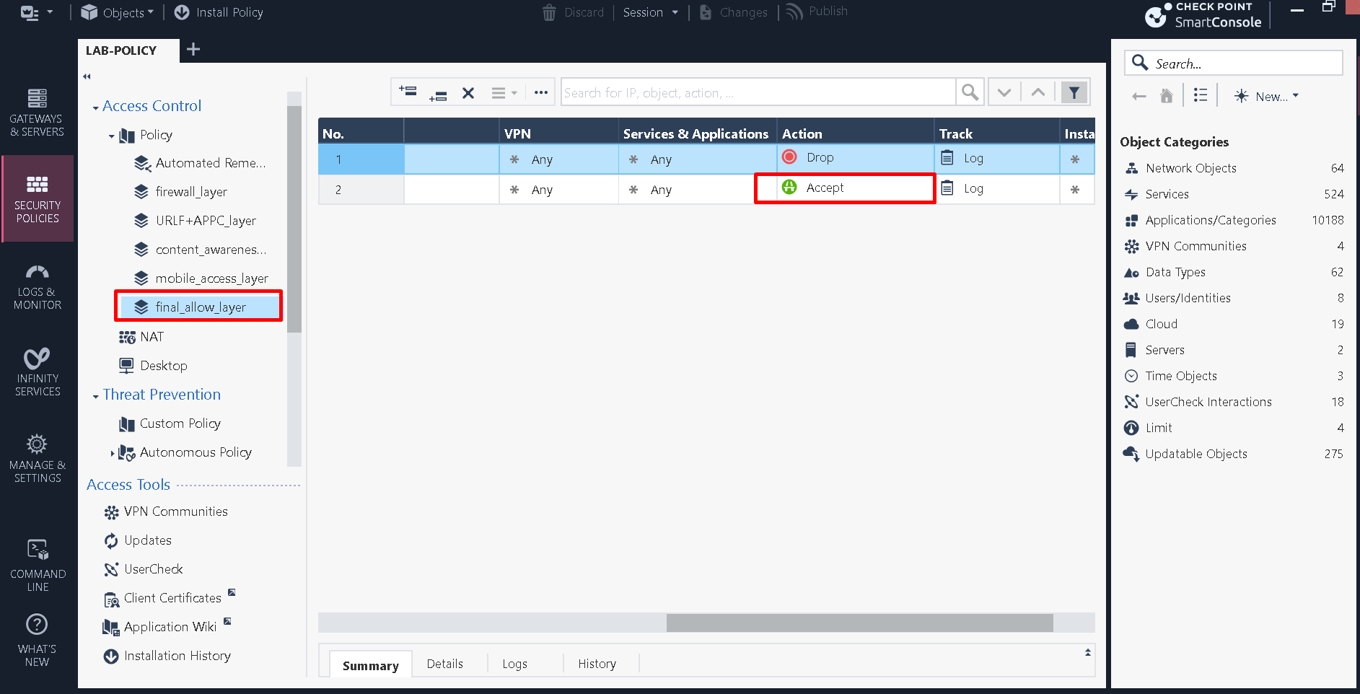
Task: Open the New... object dropdown
Action: point(1266,96)
